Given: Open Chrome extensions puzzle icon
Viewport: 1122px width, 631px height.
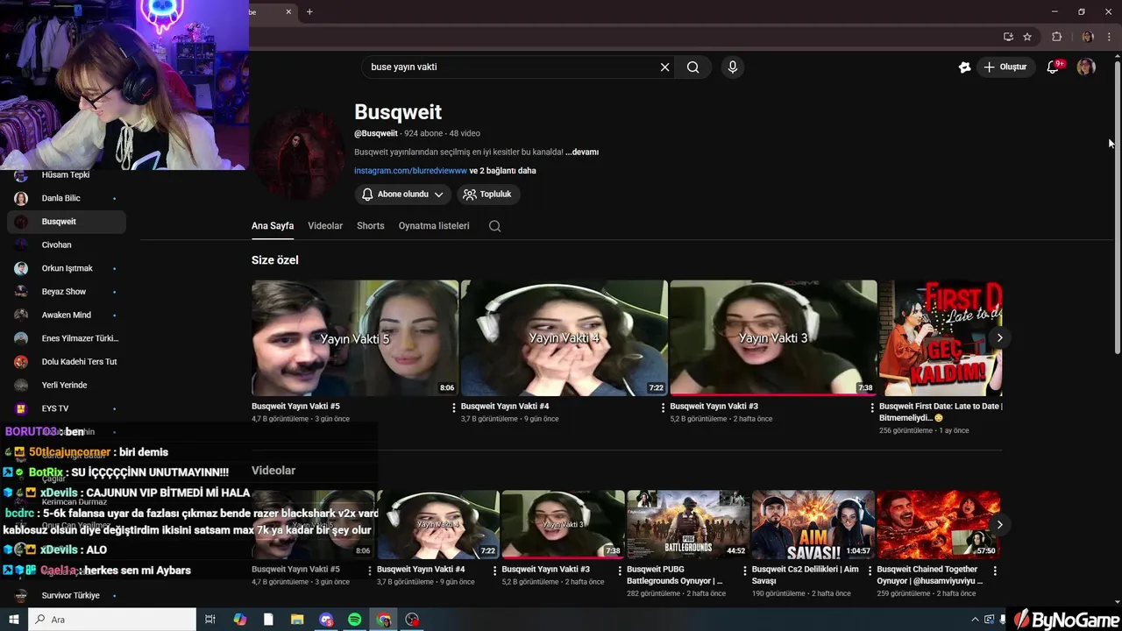Looking at the screenshot, I should coord(1056,37).
